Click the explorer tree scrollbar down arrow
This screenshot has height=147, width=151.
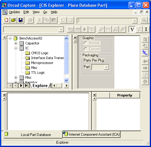(x=66, y=80)
